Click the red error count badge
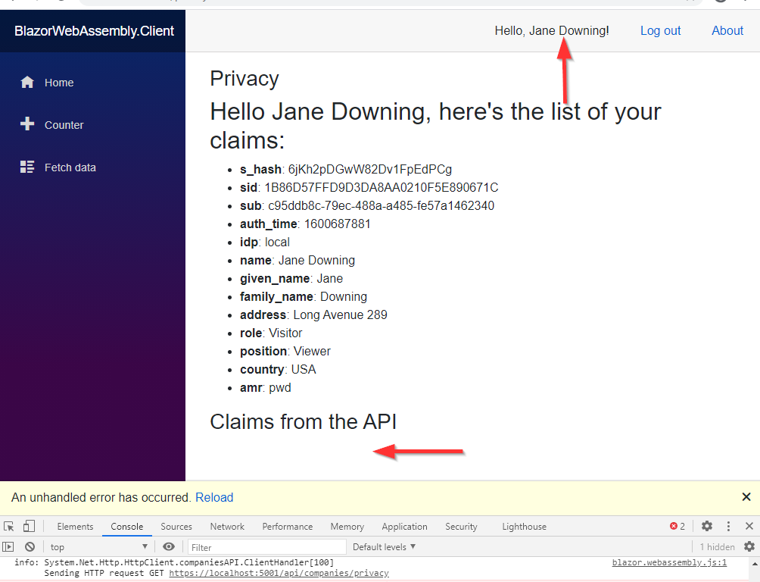 [x=677, y=526]
